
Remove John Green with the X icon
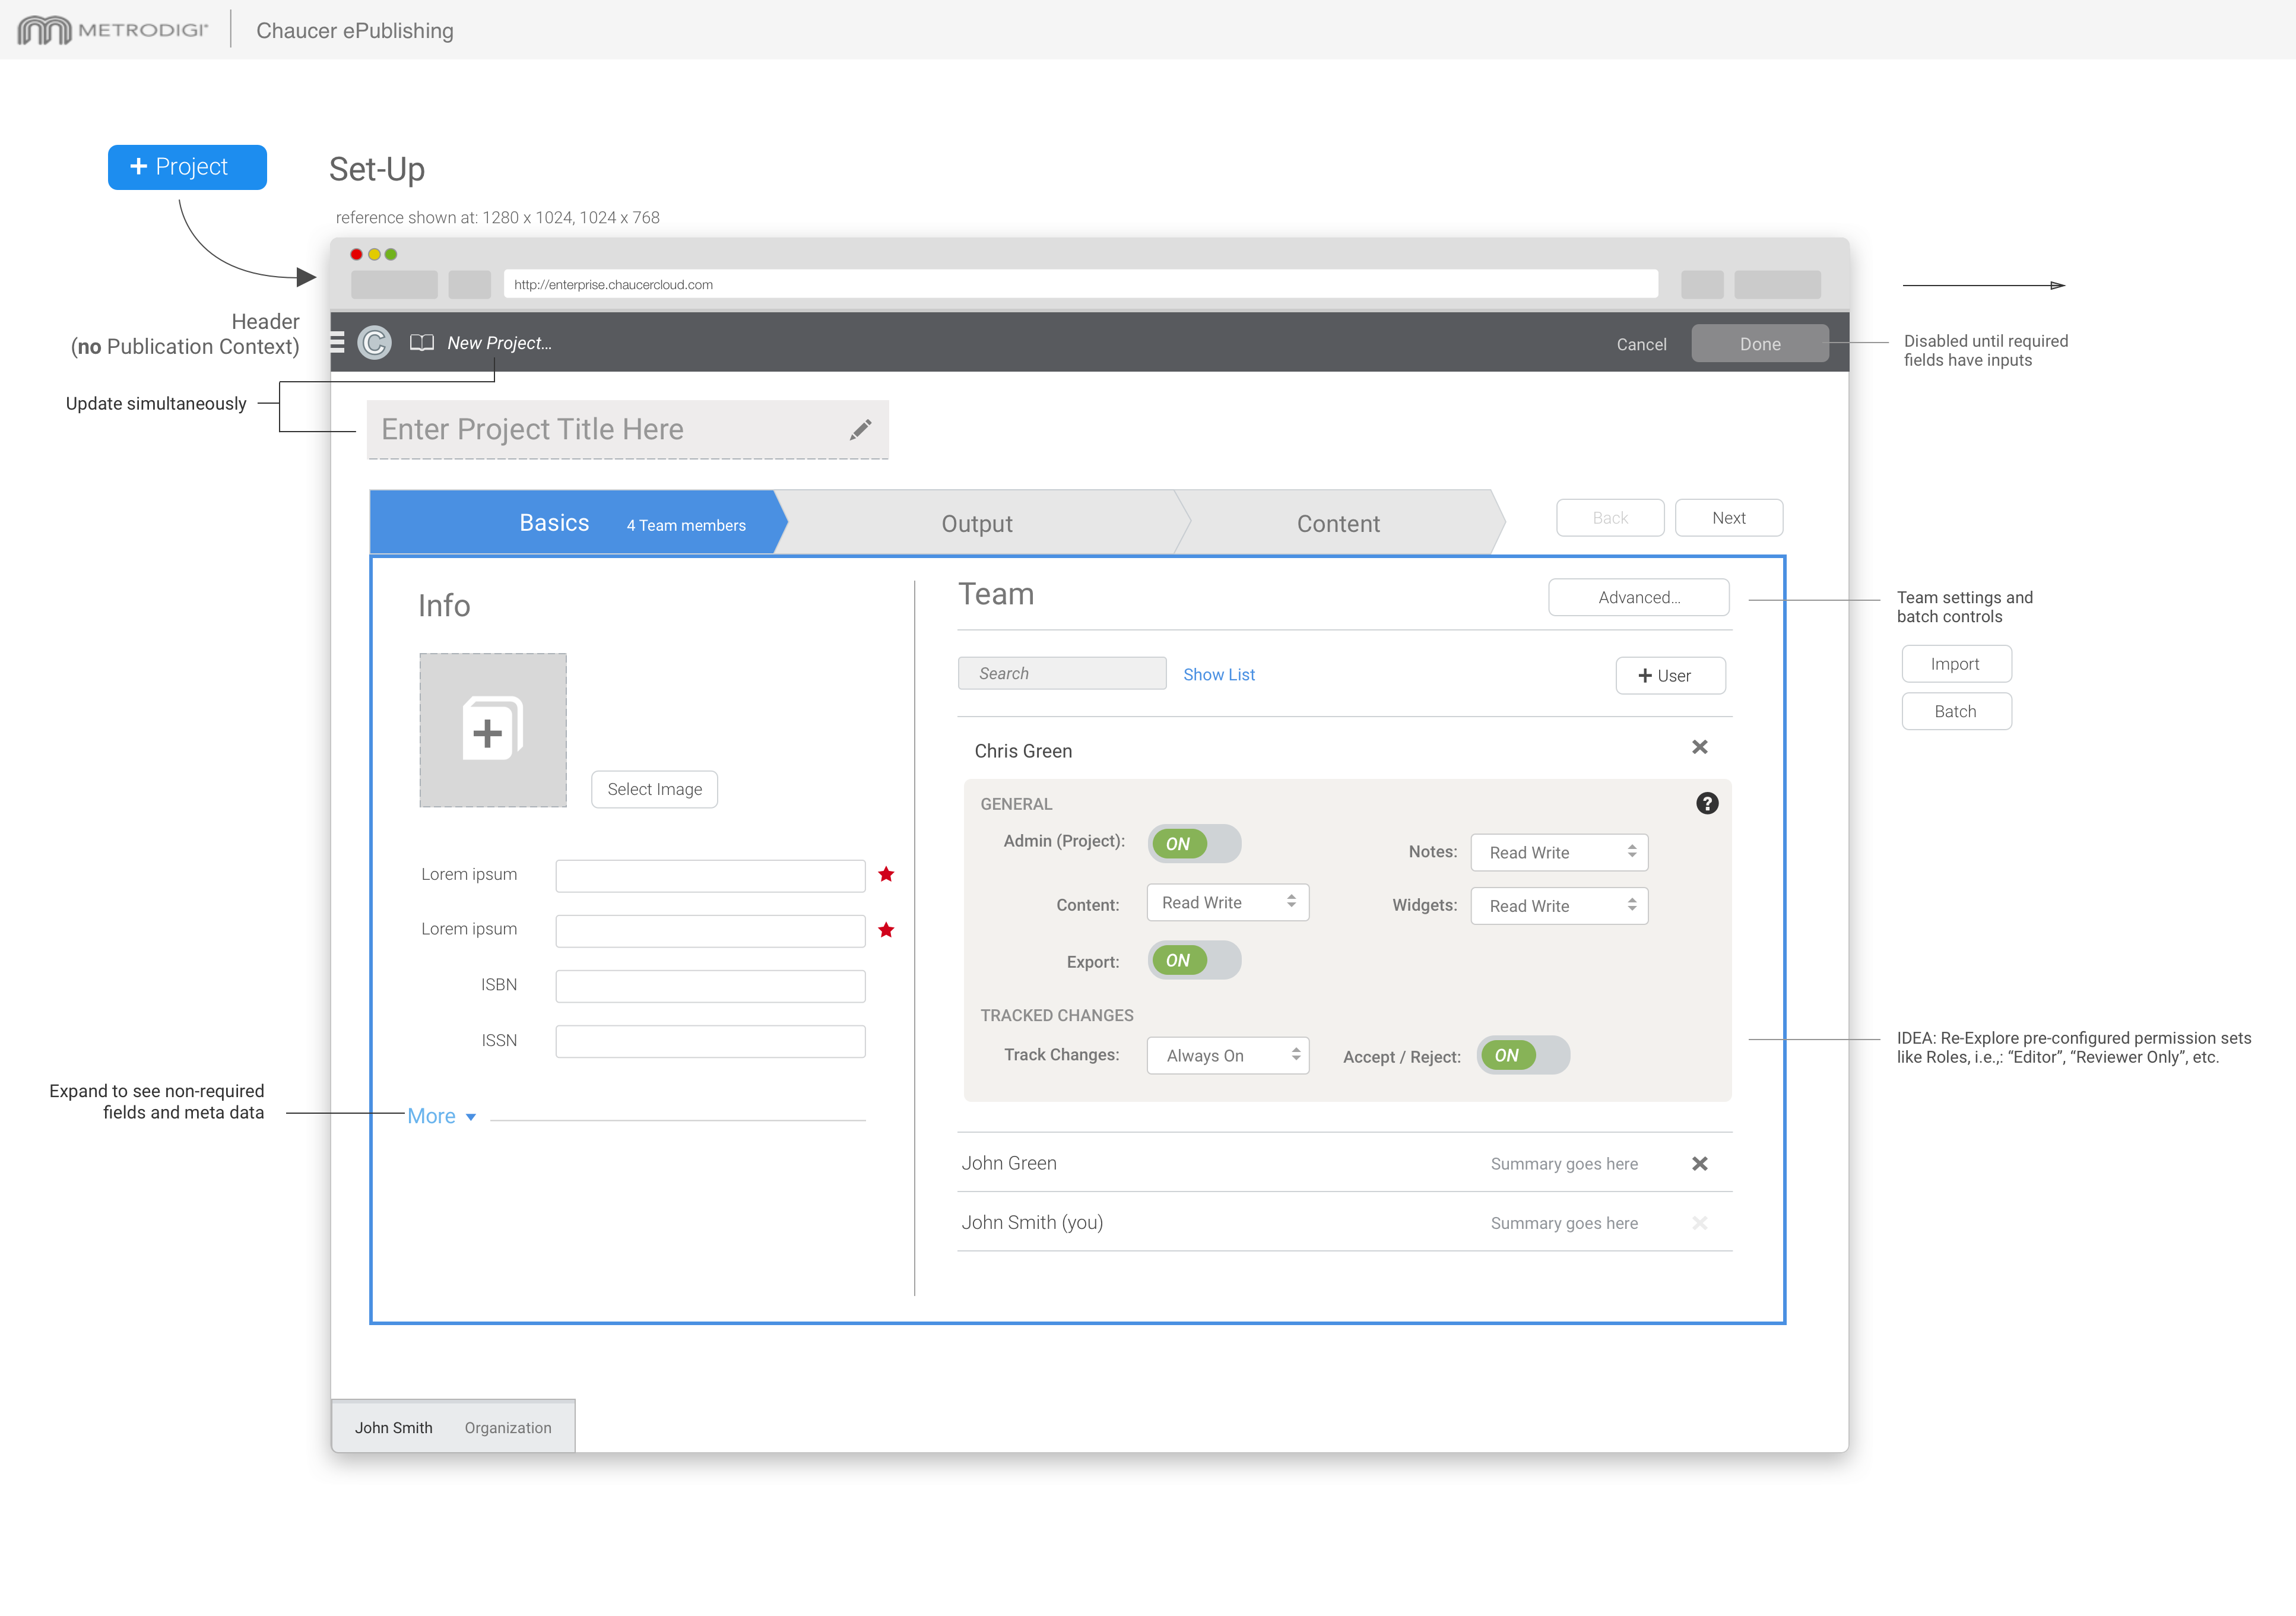click(1699, 1164)
